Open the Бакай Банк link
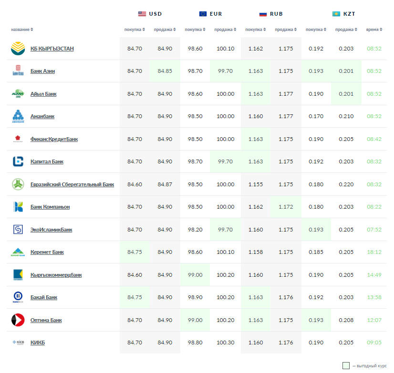This screenshot has height=373, width=394. 44,297
